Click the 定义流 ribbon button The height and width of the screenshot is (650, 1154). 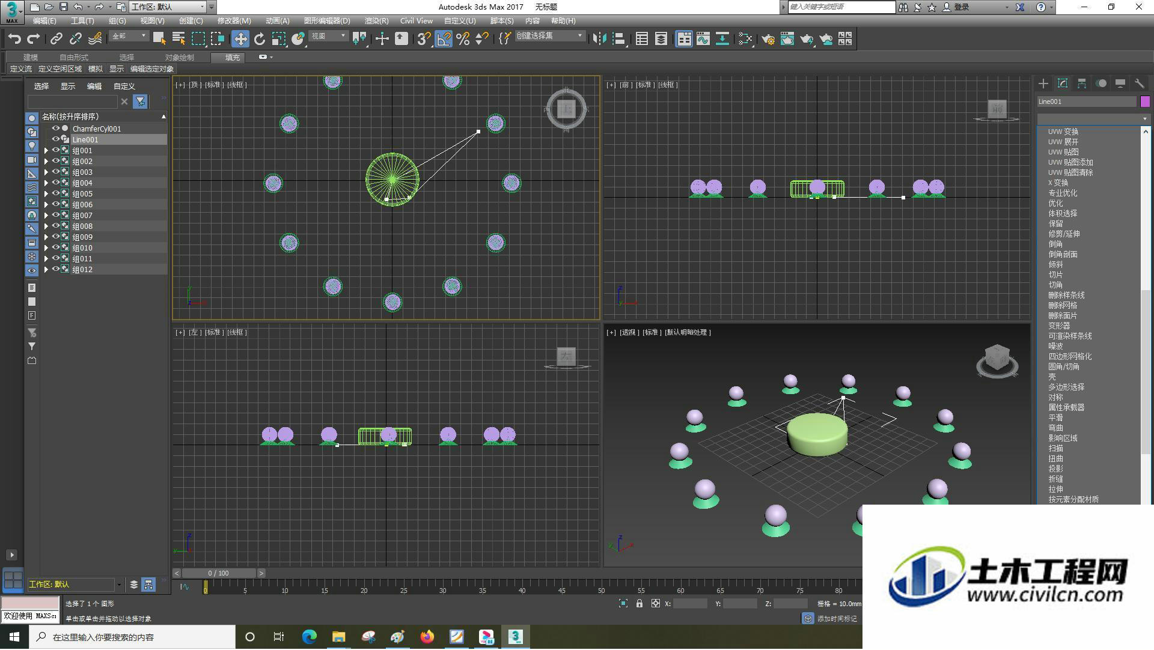tap(21, 69)
